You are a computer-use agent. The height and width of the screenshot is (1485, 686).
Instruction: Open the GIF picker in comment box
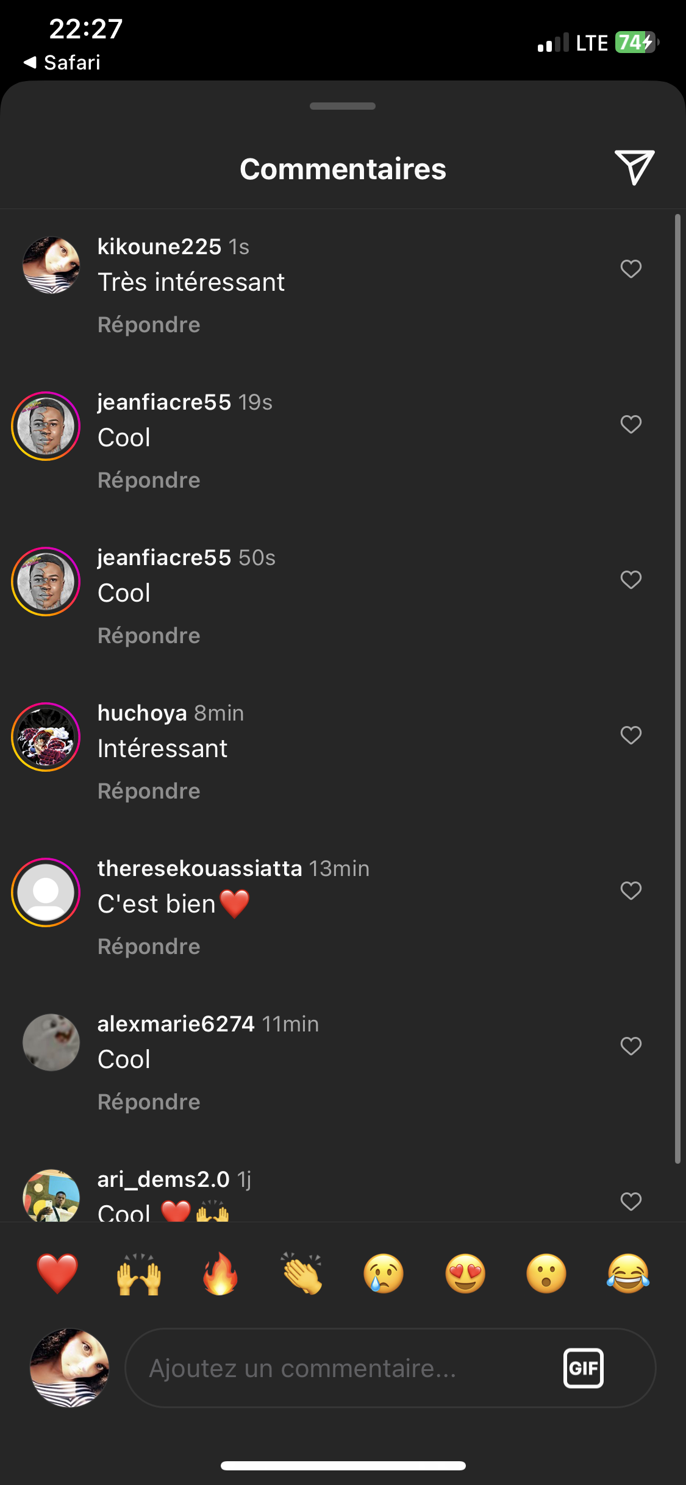pos(583,1368)
